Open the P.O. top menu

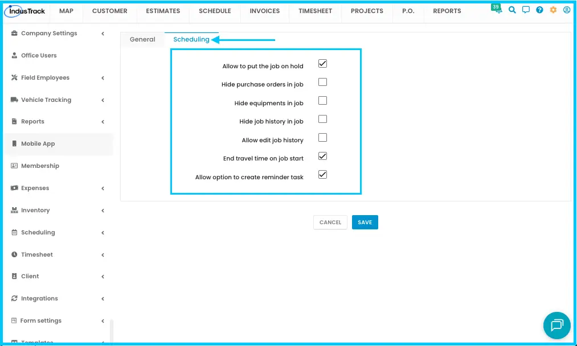pos(408,11)
